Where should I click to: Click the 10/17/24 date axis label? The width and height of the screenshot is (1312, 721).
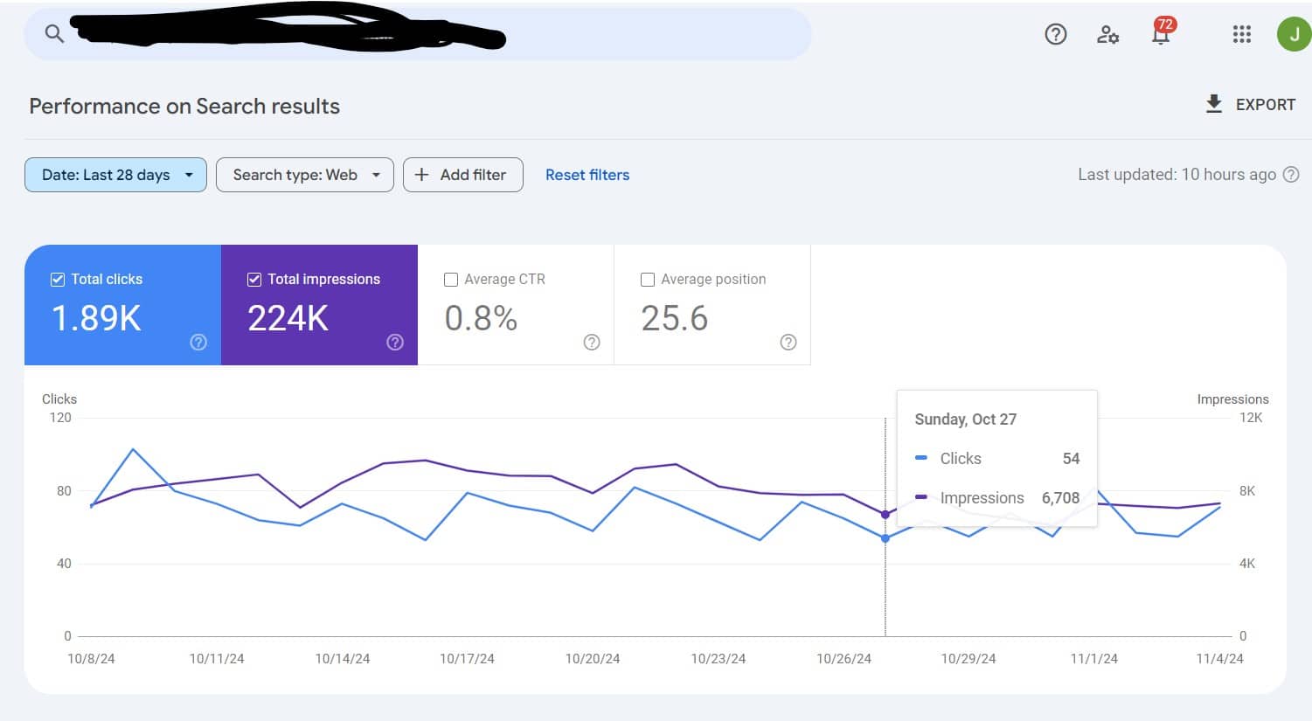pos(467,659)
